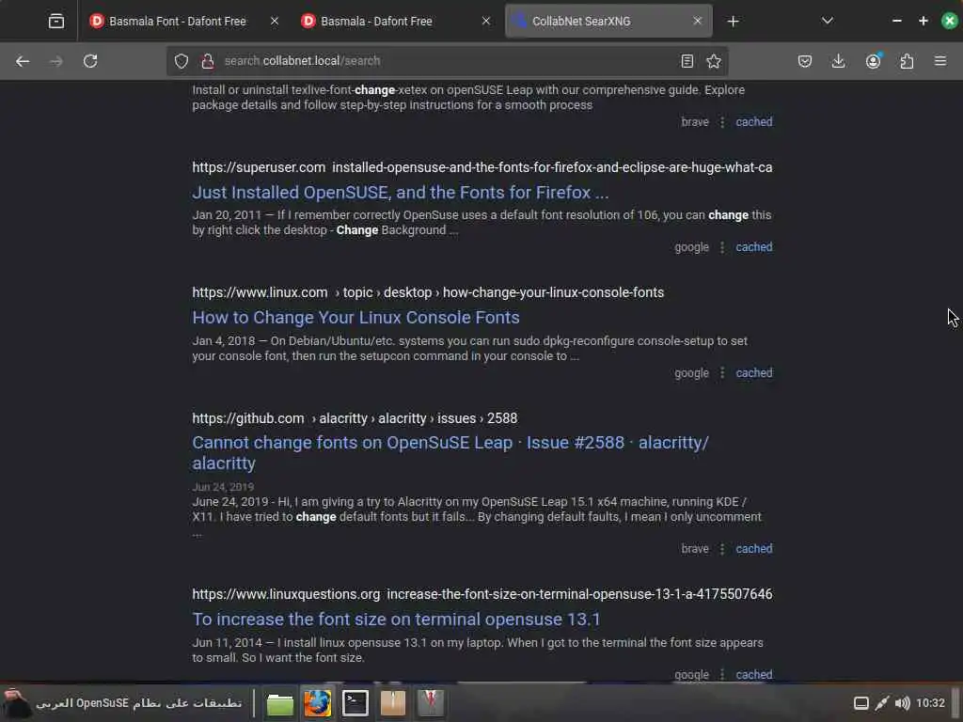Open the Pocket save icon

[x=805, y=61]
